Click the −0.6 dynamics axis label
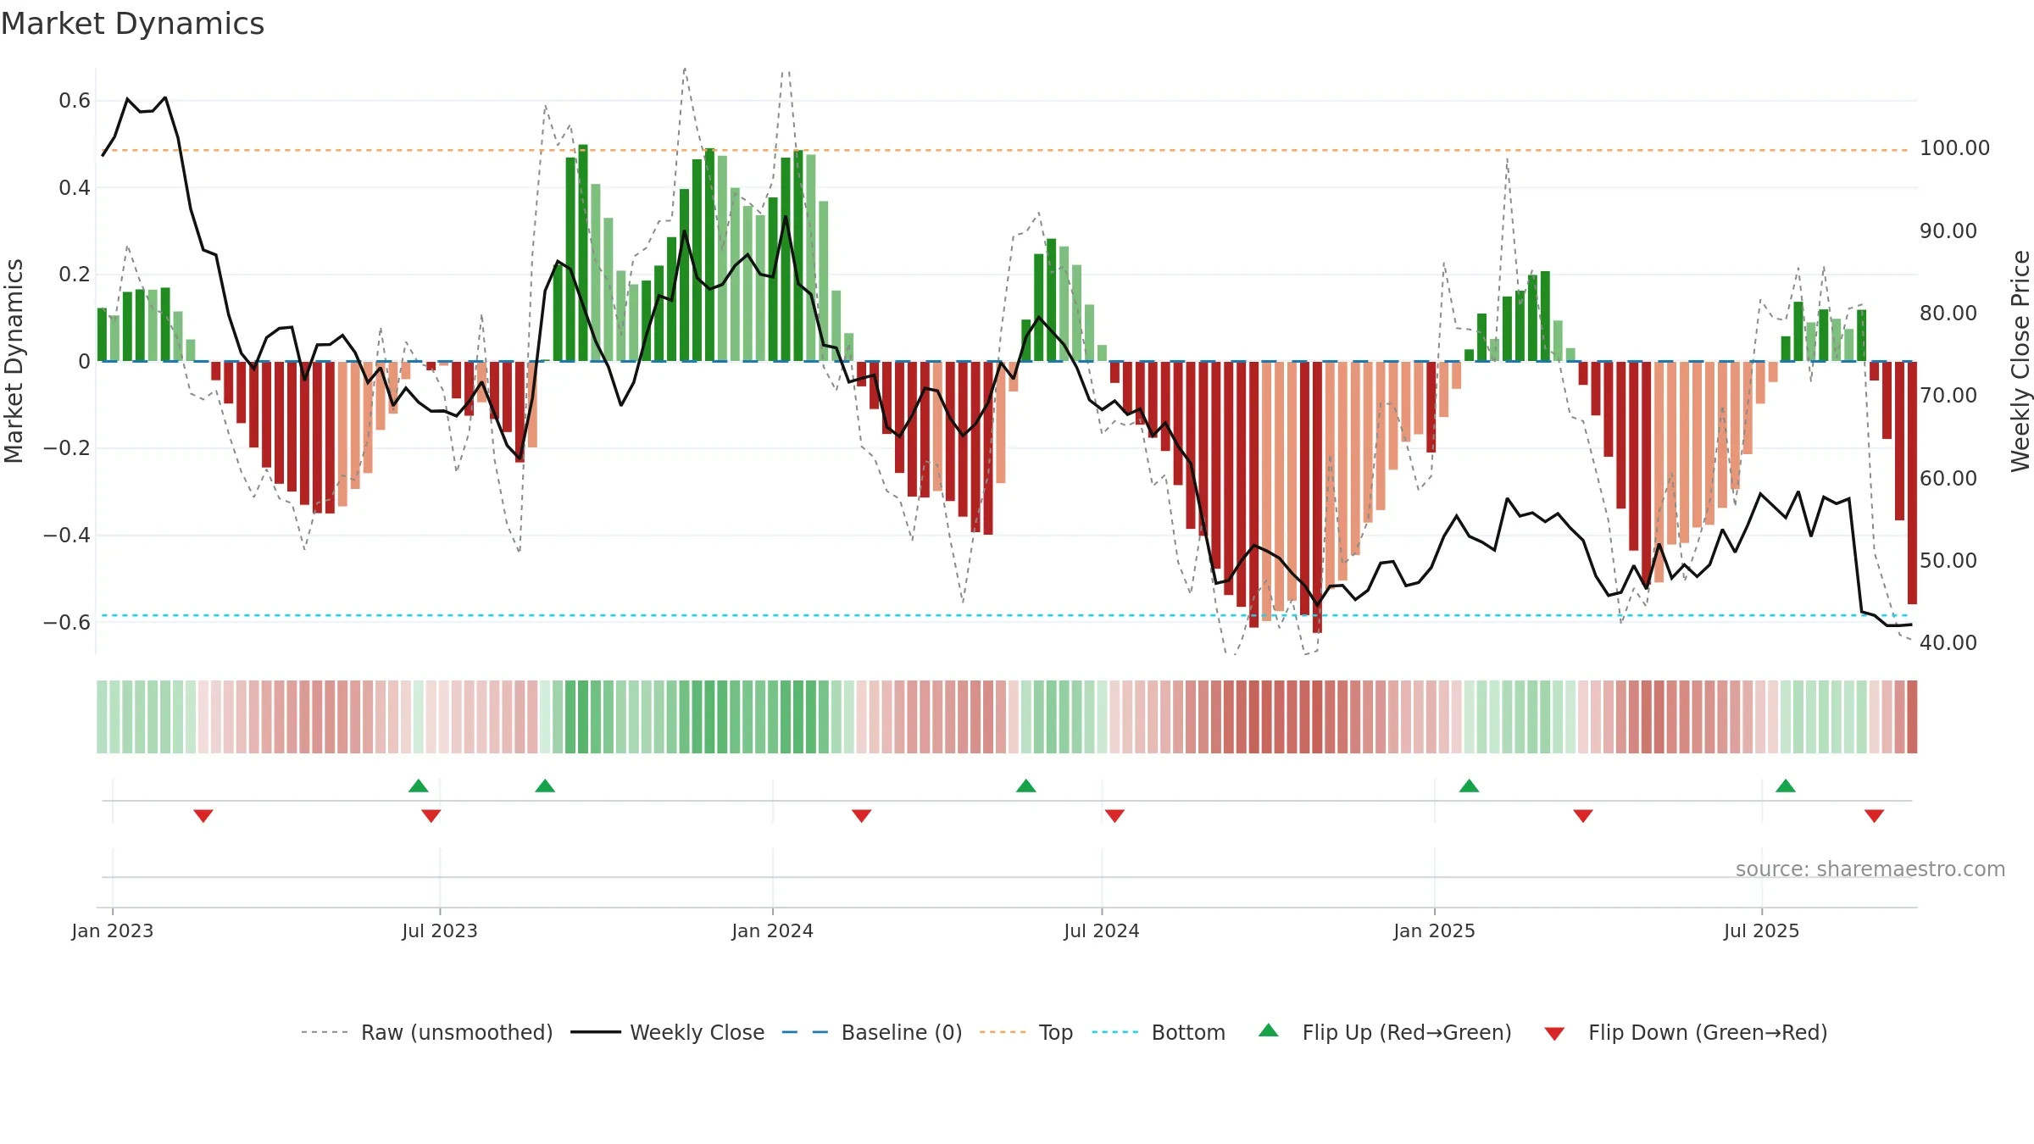The height and width of the screenshot is (1144, 2034). coord(67,622)
